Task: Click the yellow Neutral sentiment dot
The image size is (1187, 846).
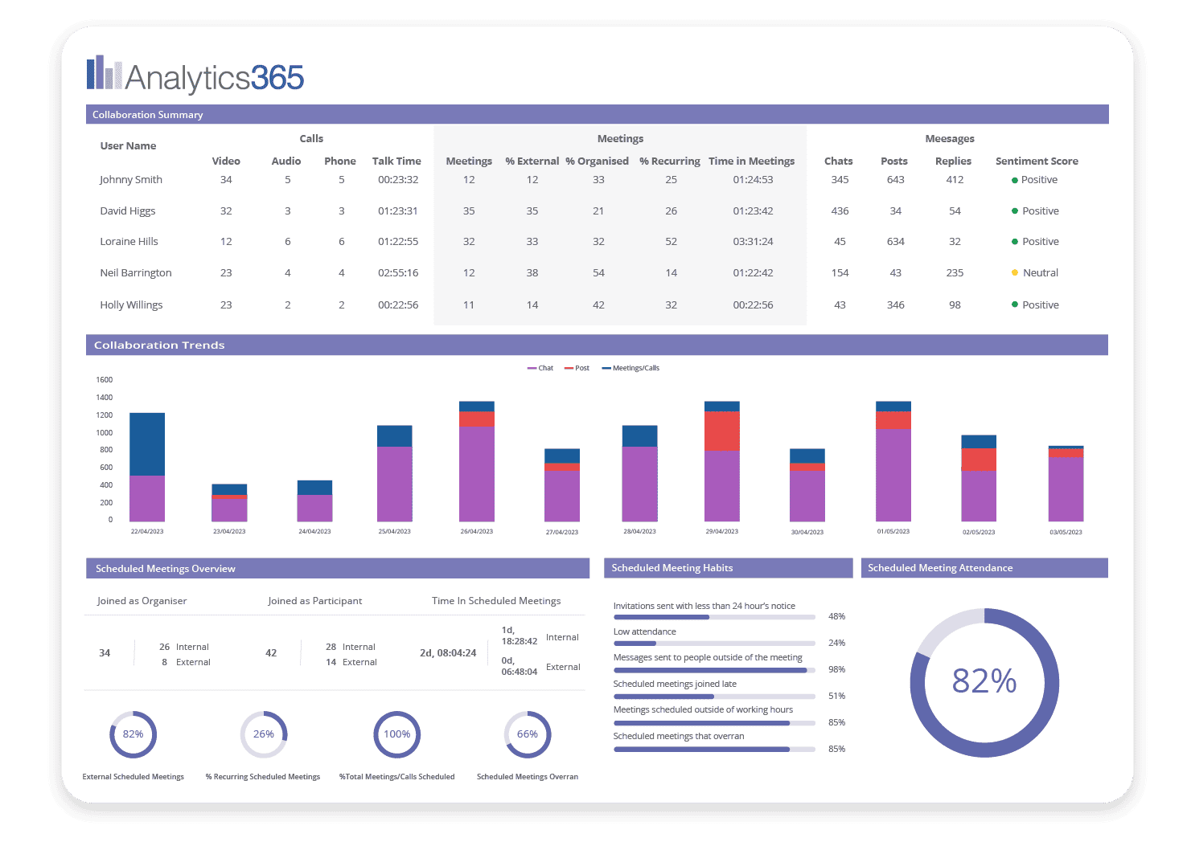Action: pos(1015,273)
